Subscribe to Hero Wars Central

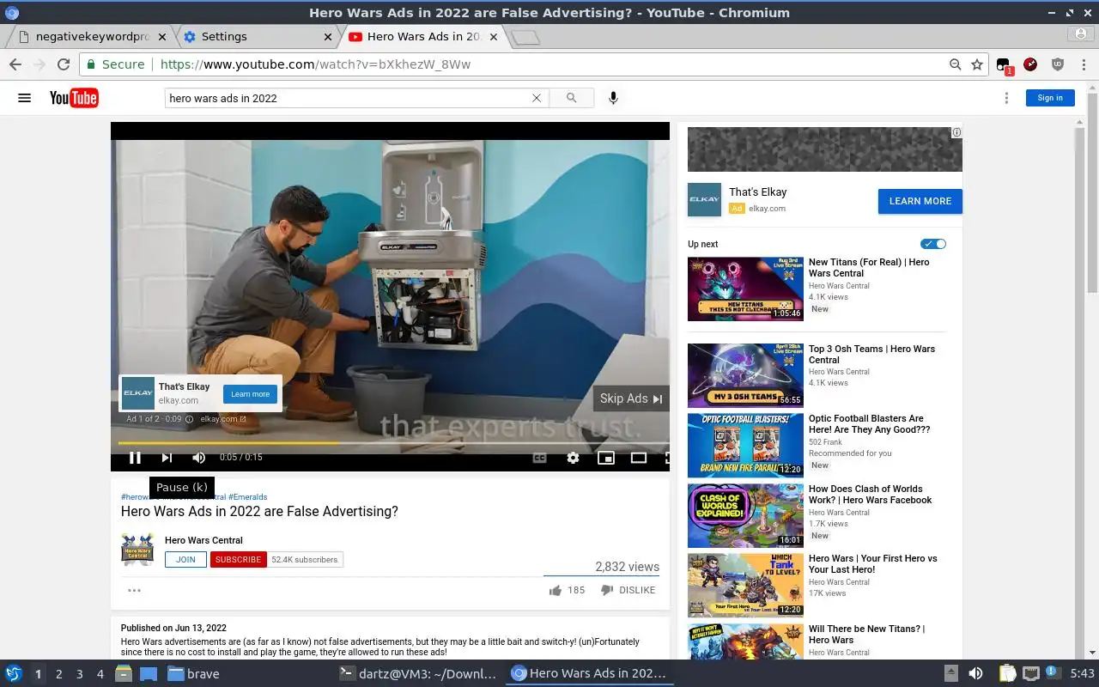[238, 559]
